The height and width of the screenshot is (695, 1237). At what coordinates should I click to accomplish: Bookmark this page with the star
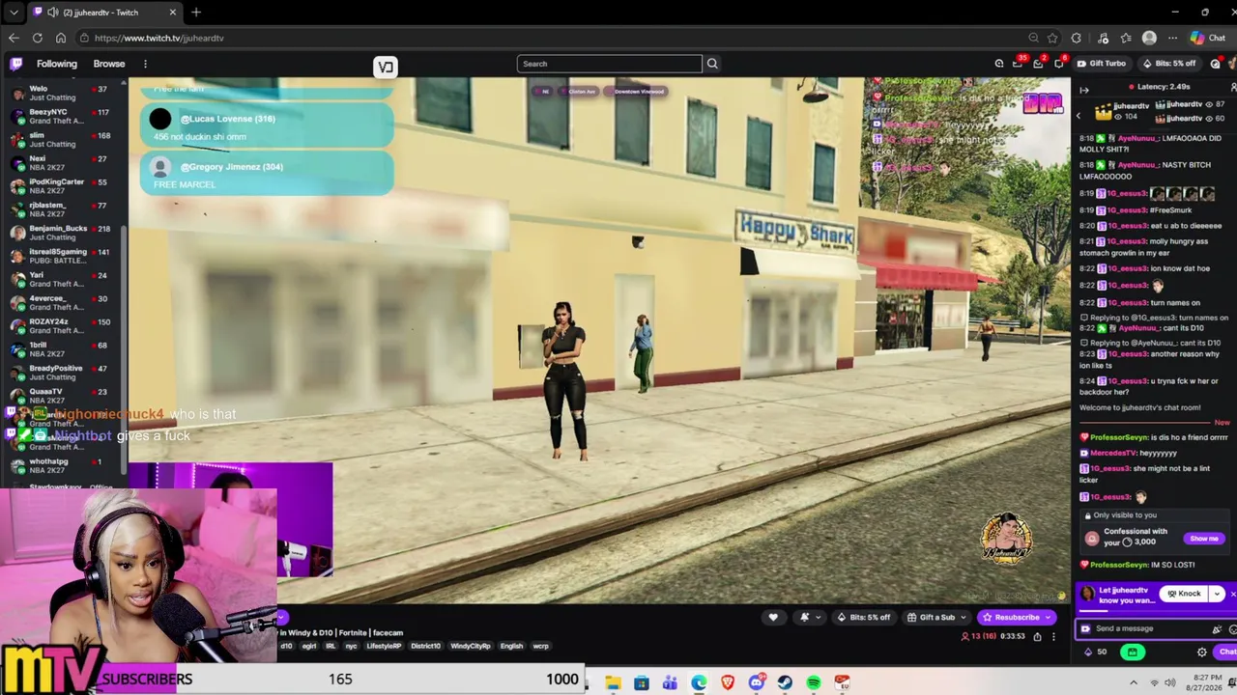tap(1052, 38)
